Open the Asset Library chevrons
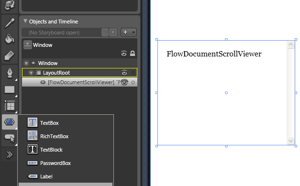300x186 pixels. tap(10, 154)
